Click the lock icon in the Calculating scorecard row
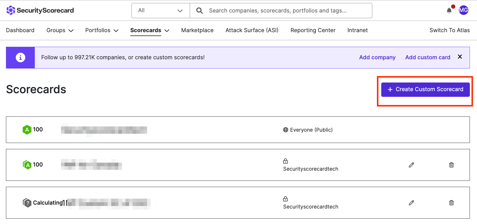Image resolution: width=477 pixels, height=224 pixels. click(x=285, y=199)
